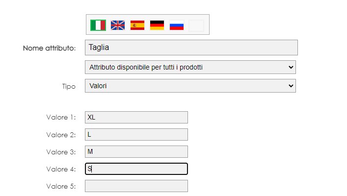Image resolution: width=347 pixels, height=196 pixels.
Task: Focus the Valore 2 field containing L
Action: (x=136, y=135)
